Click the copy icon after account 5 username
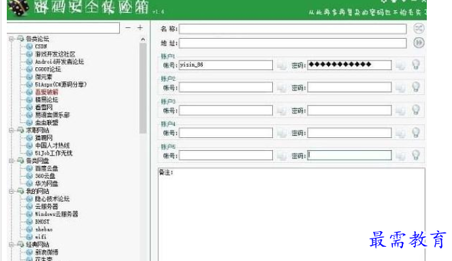 click(281, 156)
